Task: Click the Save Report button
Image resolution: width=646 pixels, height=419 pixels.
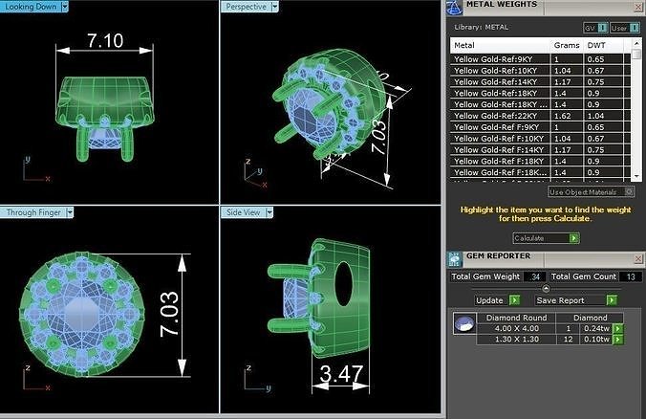Action: click(576, 300)
